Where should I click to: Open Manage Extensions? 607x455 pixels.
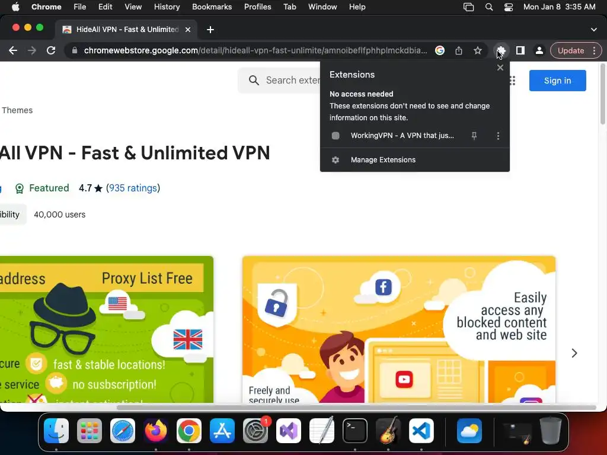(414, 160)
